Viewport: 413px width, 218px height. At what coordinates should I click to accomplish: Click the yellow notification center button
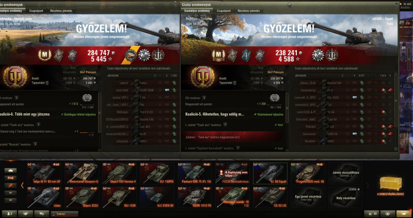coord(404,214)
